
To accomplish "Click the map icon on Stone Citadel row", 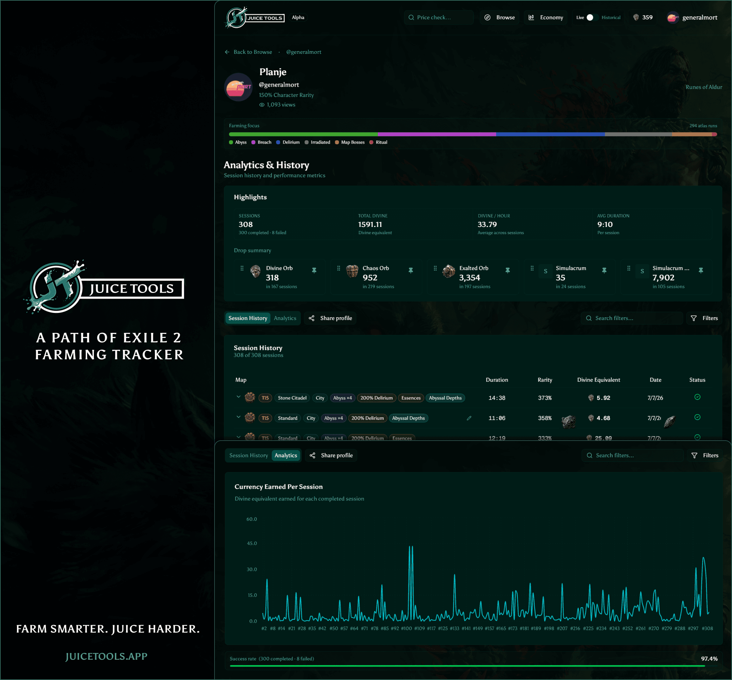I will tap(250, 398).
